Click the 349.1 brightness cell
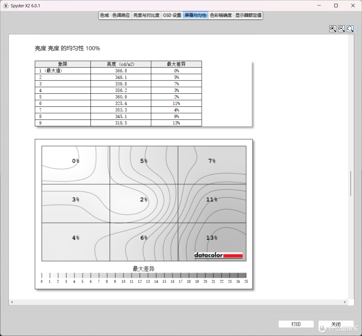362x336 pixels. pos(121,77)
